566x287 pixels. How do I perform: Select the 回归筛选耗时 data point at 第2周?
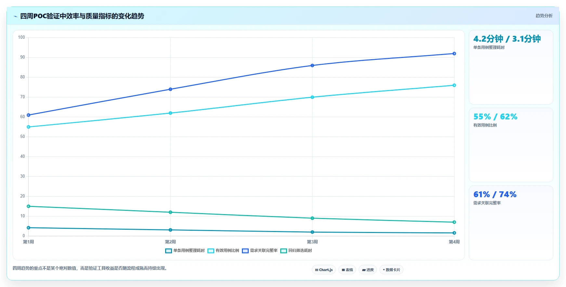(170, 212)
